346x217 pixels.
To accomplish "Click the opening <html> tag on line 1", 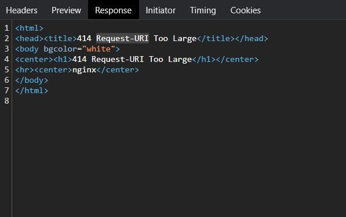I will pyautogui.click(x=29, y=28).
